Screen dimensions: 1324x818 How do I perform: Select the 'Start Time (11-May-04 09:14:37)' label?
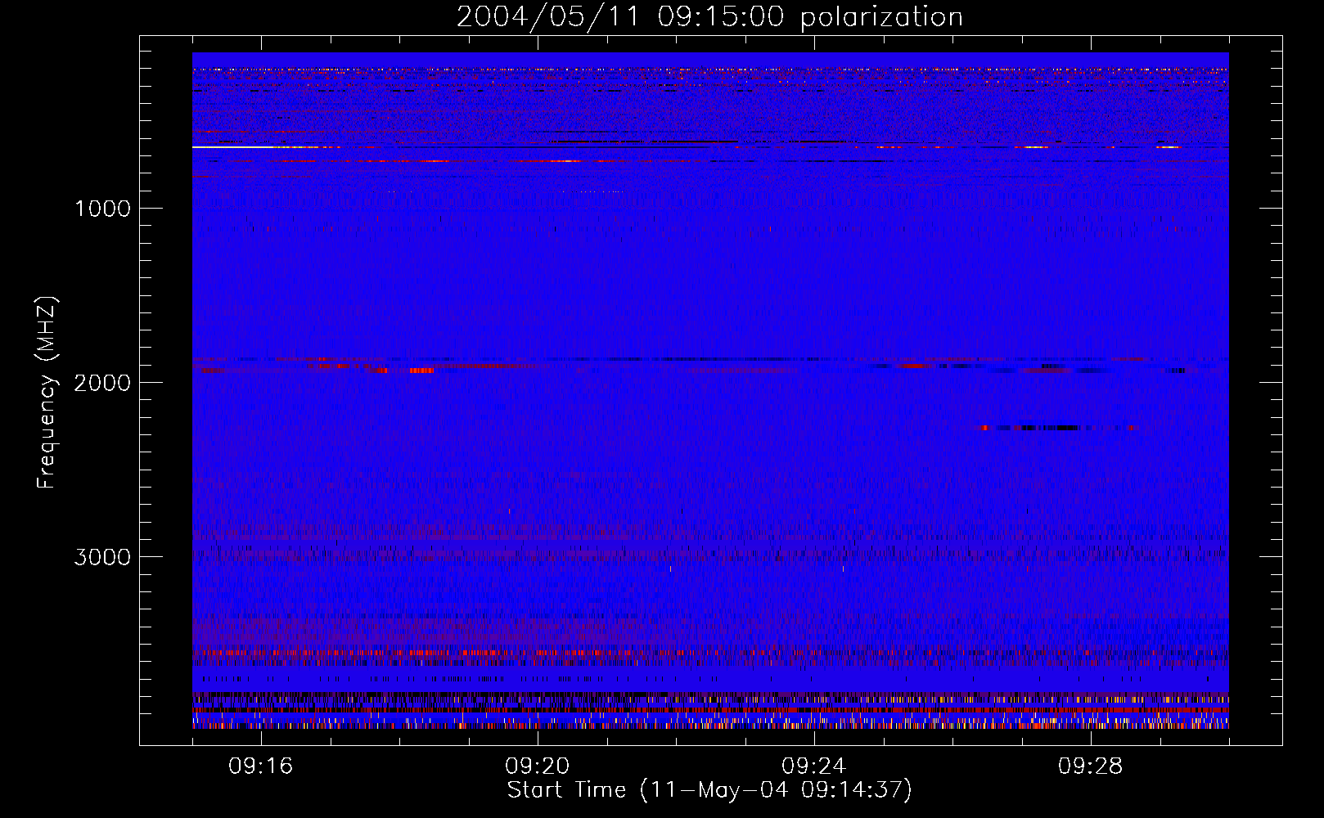[x=709, y=790]
